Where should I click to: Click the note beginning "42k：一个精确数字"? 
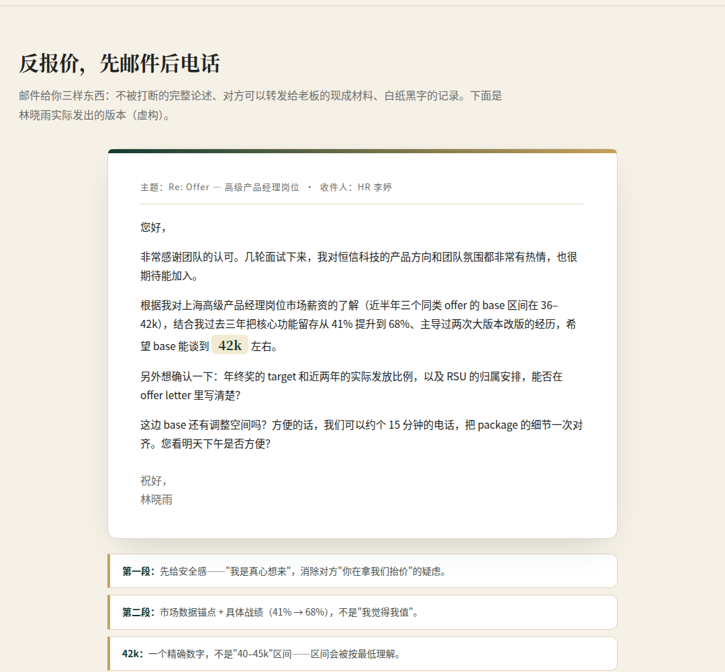pyautogui.click(x=362, y=653)
